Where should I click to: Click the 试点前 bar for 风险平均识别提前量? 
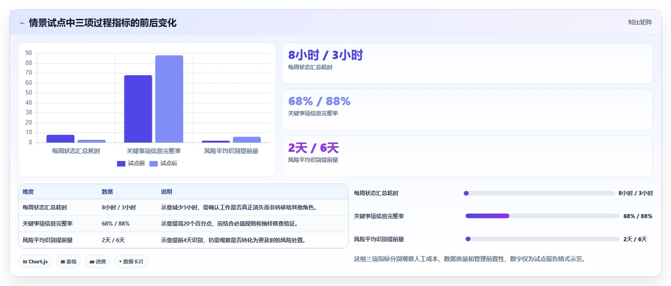coord(216,142)
